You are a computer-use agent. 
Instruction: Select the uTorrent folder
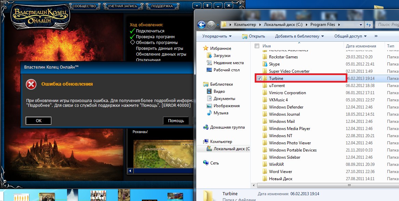click(277, 86)
